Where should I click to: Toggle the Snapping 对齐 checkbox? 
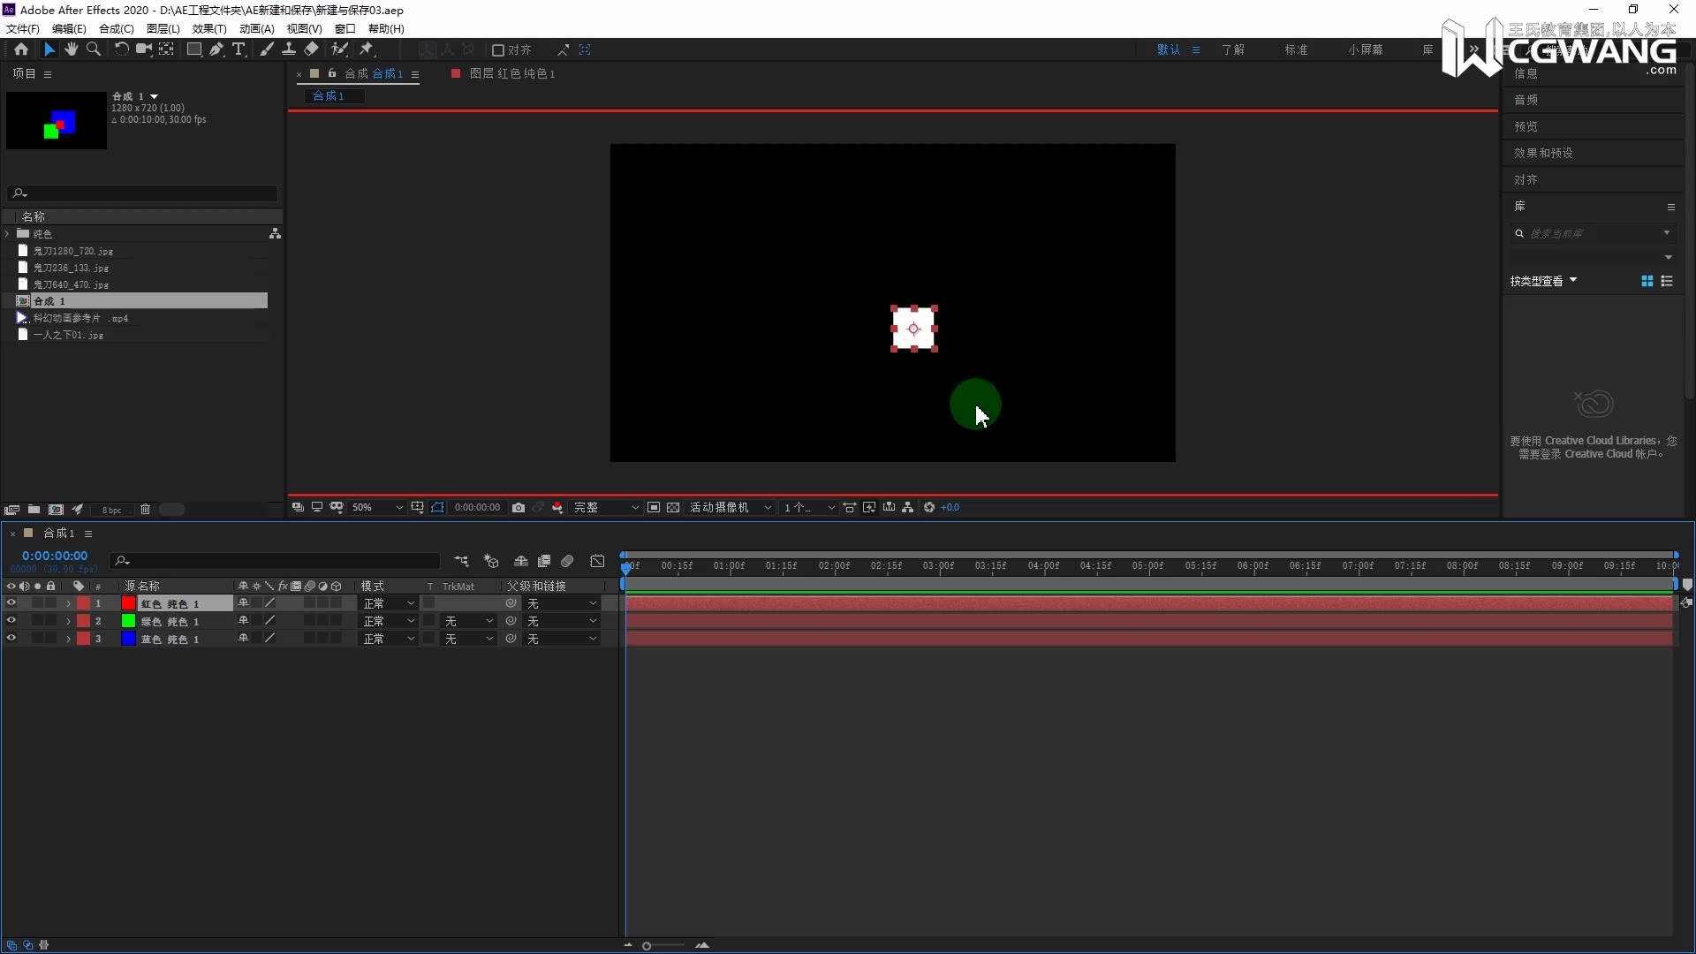coord(498,50)
